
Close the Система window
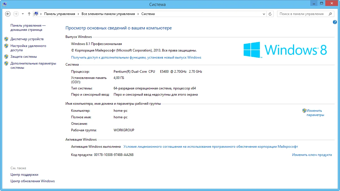pos(332,3)
